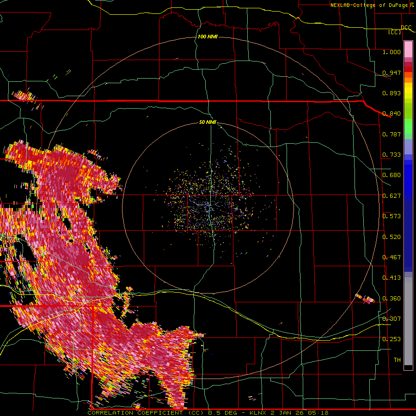Click the 0.840 color scale label
Screen dimensions: 416x416
[x=392, y=114]
